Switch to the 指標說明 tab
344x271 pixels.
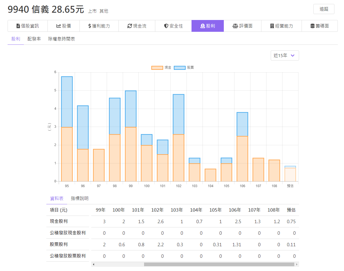[x=80, y=198]
